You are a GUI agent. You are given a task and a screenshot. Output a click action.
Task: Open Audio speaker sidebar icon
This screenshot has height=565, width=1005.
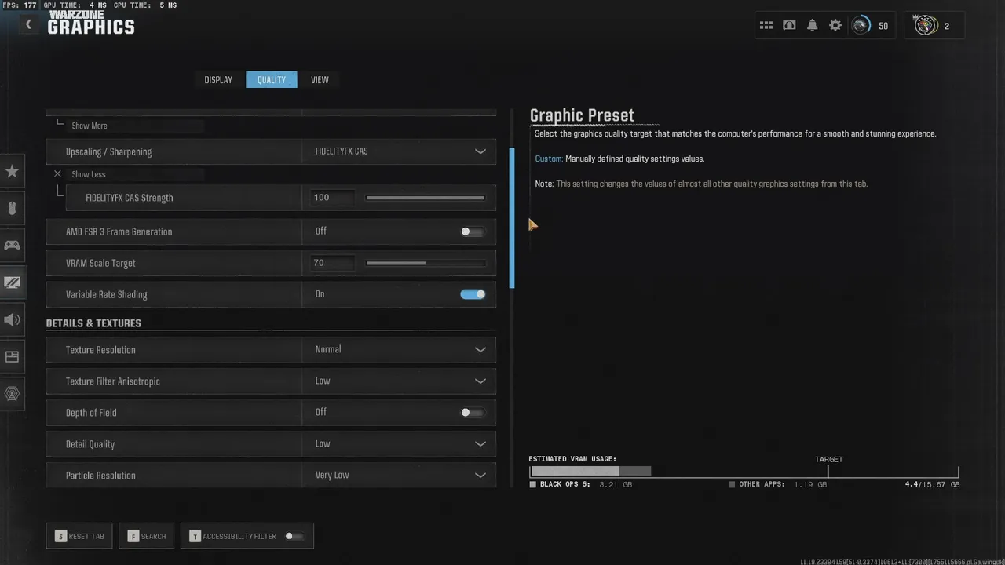click(x=12, y=319)
